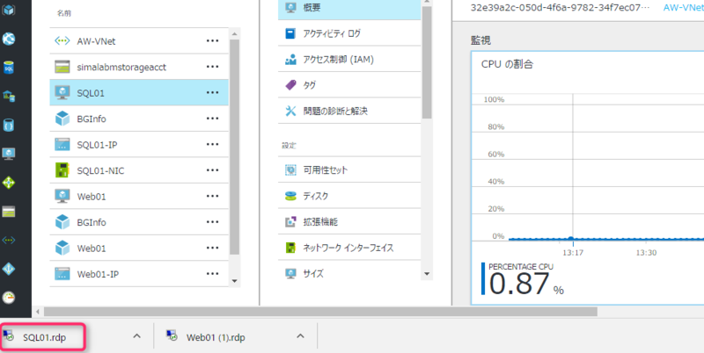Click the wrench icon for 問題の診断と解決

[x=291, y=111]
